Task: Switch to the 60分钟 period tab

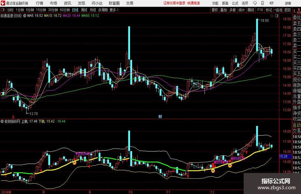Action: coord(65,10)
